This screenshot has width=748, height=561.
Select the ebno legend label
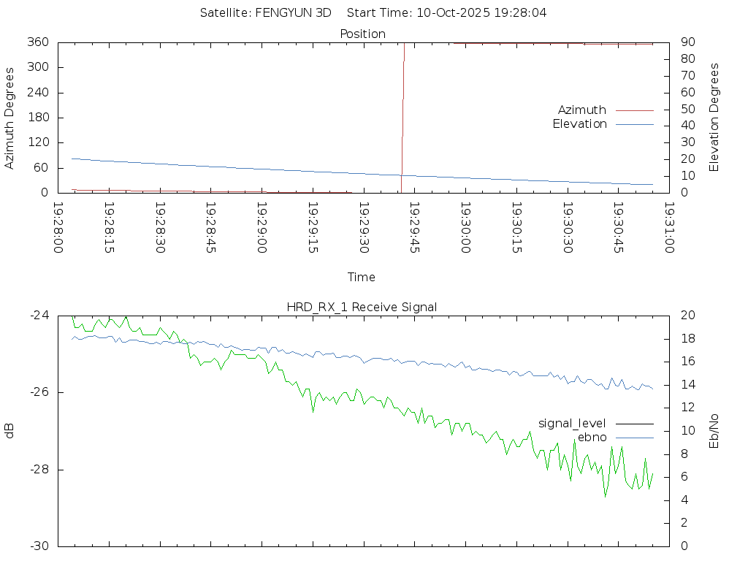tap(592, 437)
